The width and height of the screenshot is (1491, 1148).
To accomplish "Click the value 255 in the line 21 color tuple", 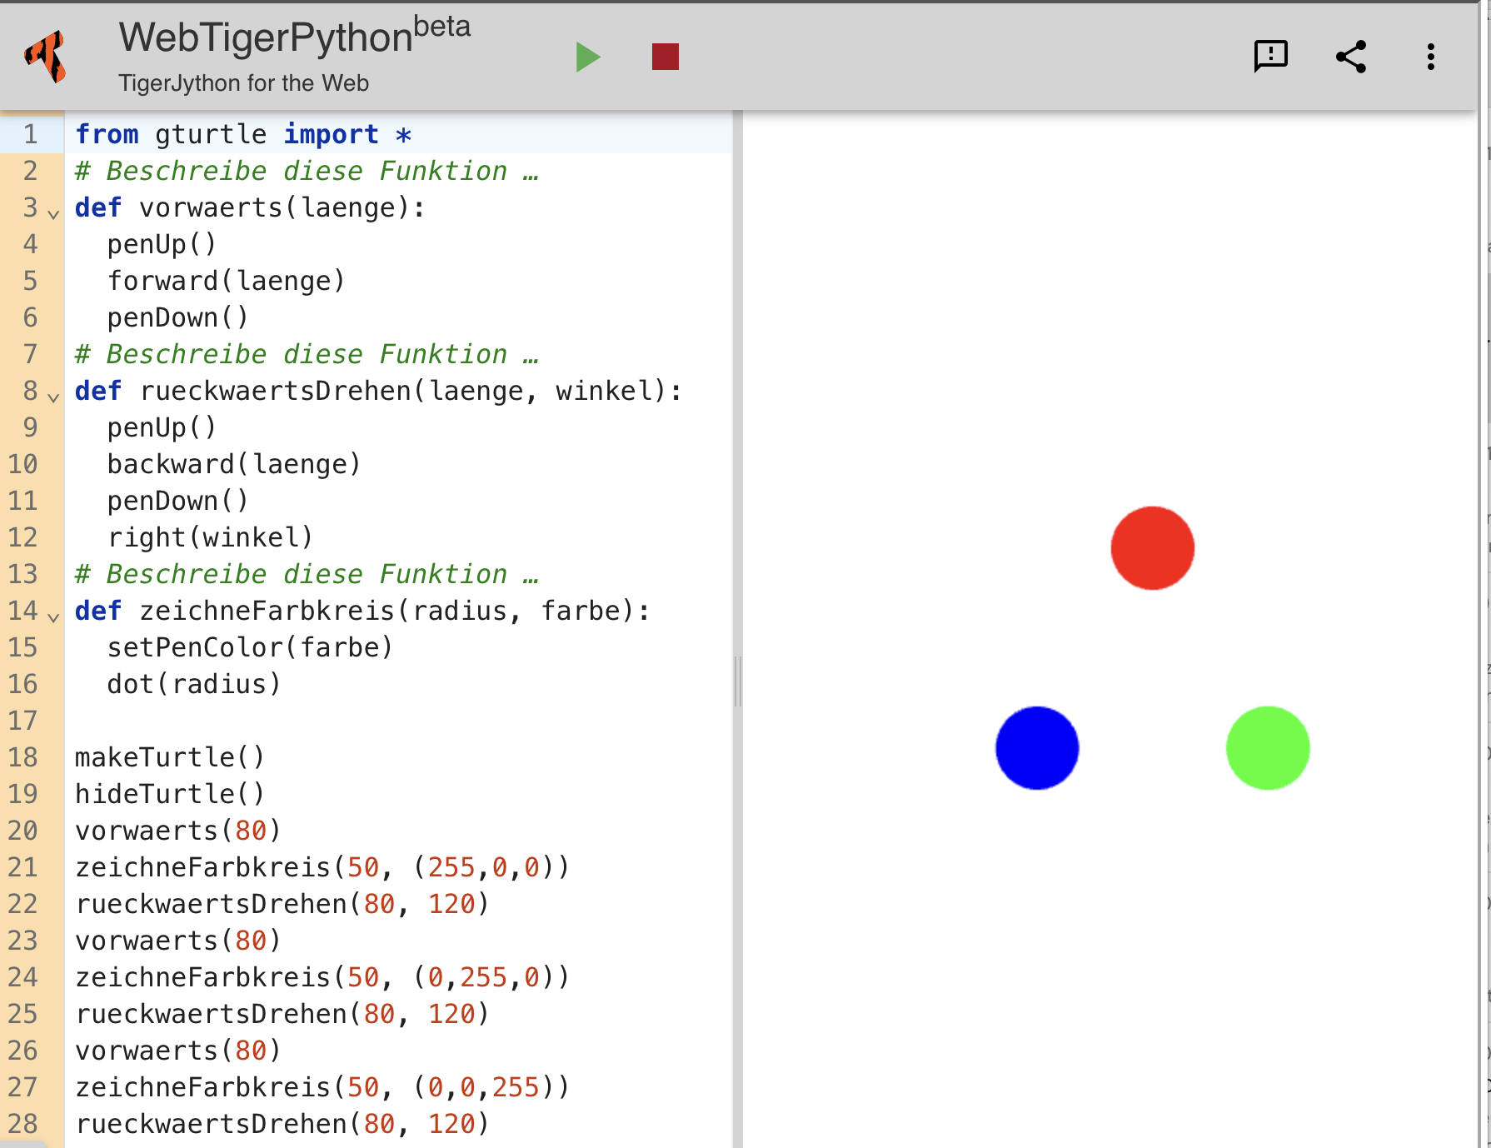I will click(451, 867).
